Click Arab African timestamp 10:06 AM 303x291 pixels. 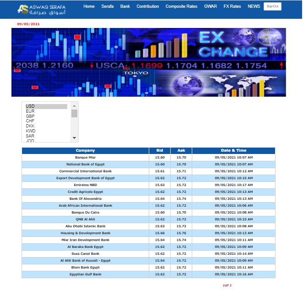coord(234,206)
